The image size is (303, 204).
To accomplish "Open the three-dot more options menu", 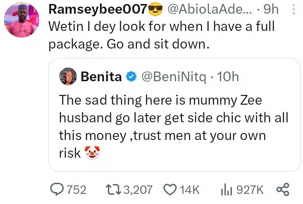I will click(x=295, y=9).
